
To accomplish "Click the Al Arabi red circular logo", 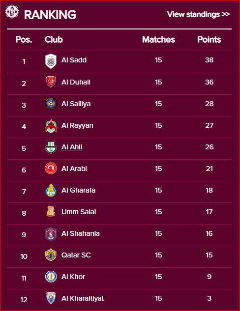I will click(51, 169).
